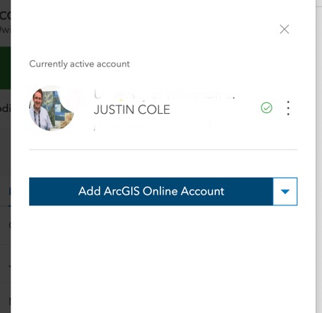The image size is (322, 313).
Task: Open the three-dot options menu for Justin Cole
Action: click(x=288, y=108)
